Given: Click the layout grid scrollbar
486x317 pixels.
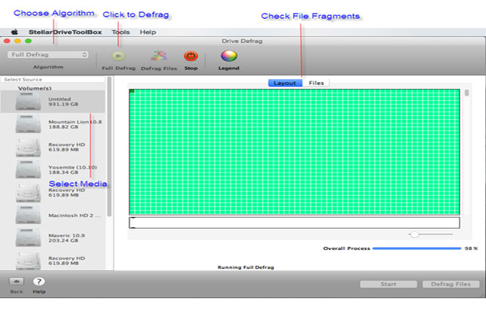Looking at the screenshot, I should tap(466, 93).
